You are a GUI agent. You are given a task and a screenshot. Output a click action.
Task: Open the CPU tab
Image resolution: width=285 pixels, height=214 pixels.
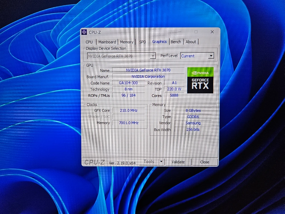pos(89,42)
